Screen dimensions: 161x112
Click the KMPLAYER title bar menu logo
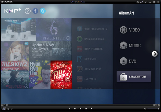pos(7,2)
